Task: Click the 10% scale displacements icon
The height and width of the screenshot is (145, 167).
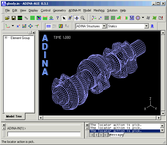Action: pyautogui.click(x=55, y=26)
